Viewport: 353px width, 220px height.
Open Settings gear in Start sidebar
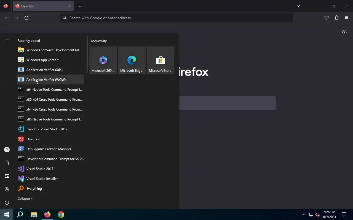pos(7,189)
